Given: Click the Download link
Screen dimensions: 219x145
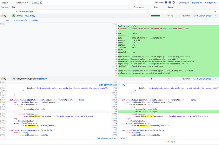Looking at the screenshot, I should 183,3.
